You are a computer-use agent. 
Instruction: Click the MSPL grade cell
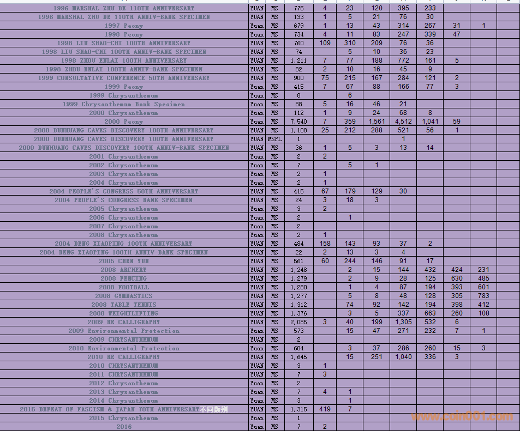(x=274, y=139)
